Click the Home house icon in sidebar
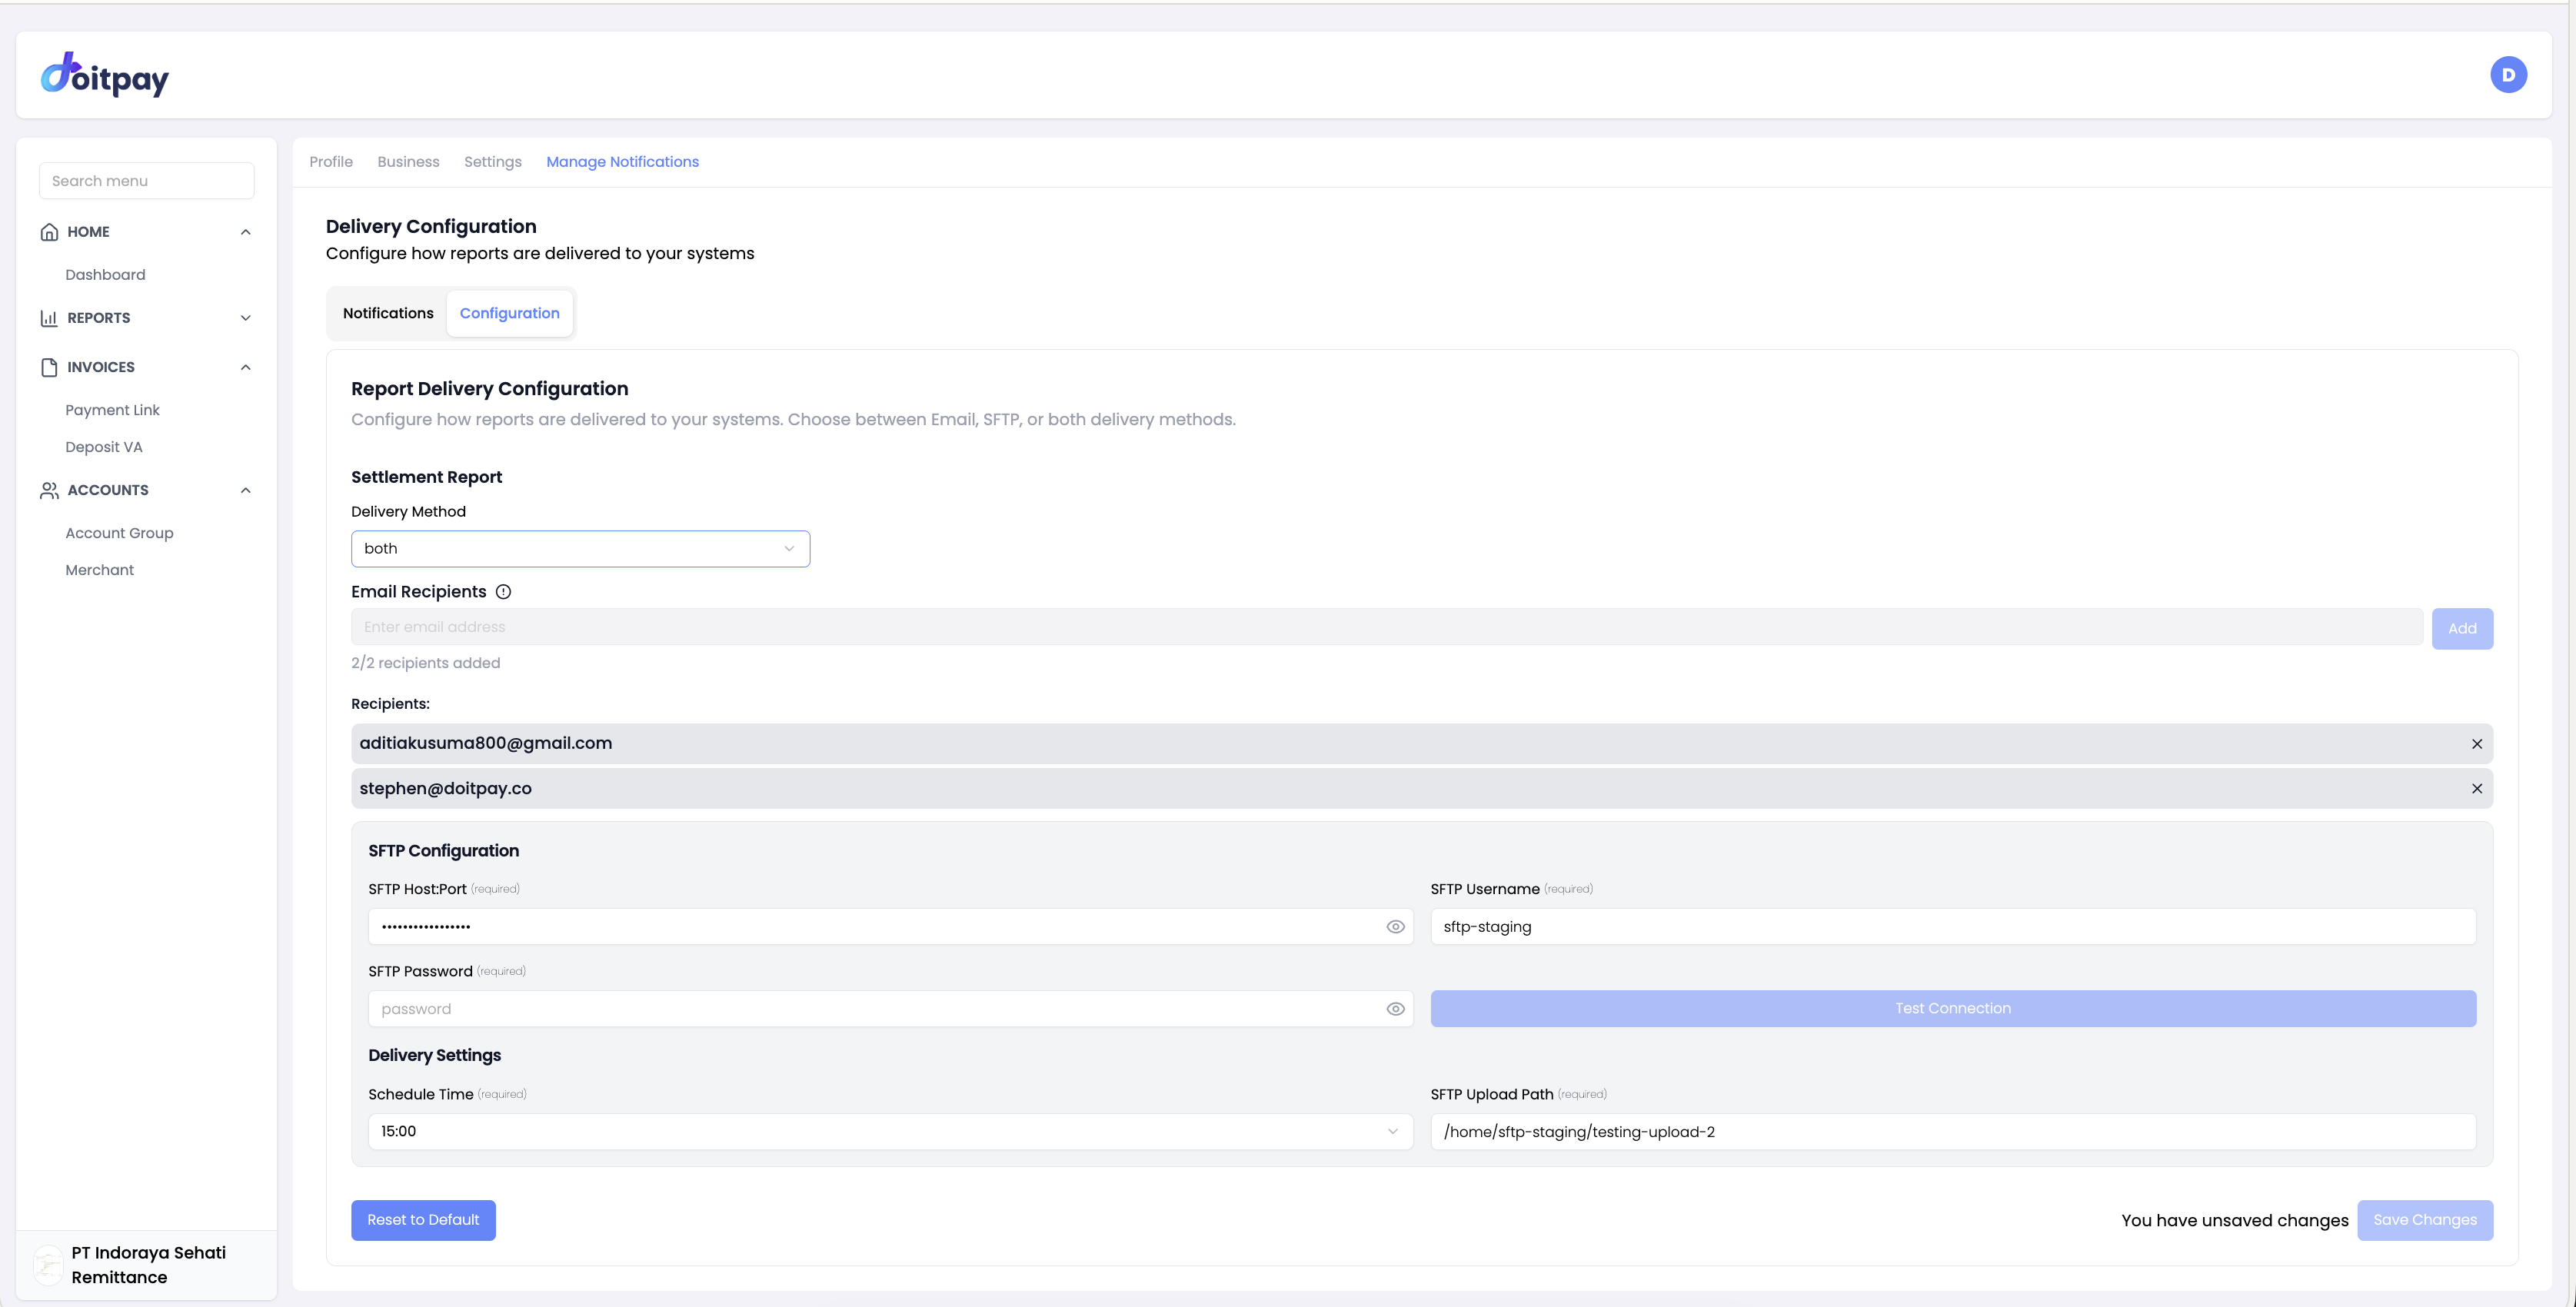 (49, 232)
